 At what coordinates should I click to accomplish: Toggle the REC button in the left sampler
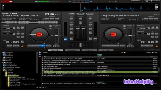(x=22, y=34)
